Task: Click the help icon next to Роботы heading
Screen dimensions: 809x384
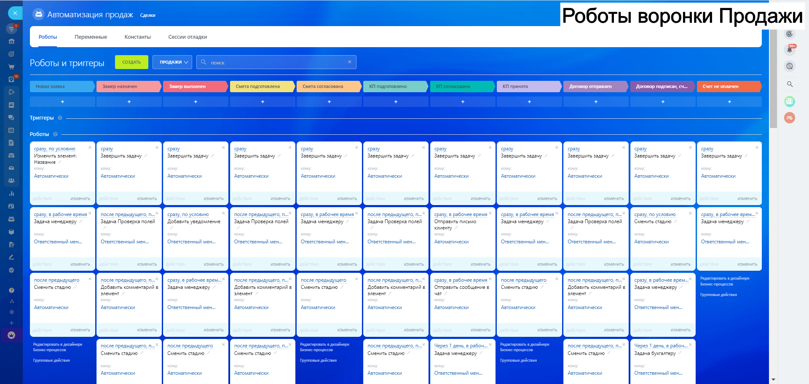Action: [55, 134]
